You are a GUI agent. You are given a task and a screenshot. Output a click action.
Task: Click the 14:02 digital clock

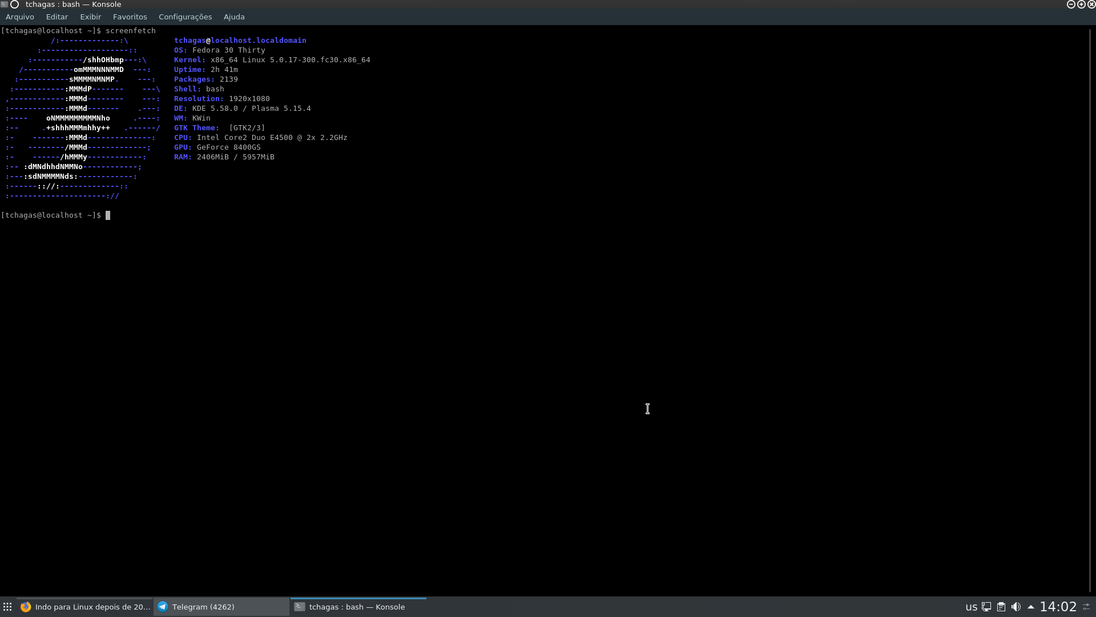(1058, 607)
